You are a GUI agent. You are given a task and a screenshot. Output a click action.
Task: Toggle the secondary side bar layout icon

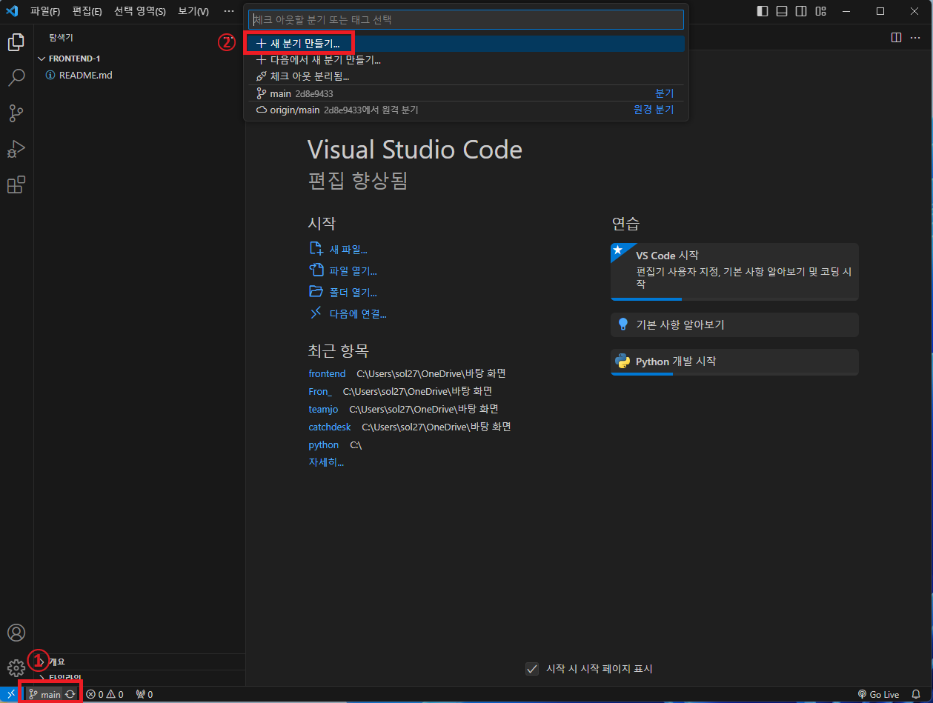[x=801, y=11]
